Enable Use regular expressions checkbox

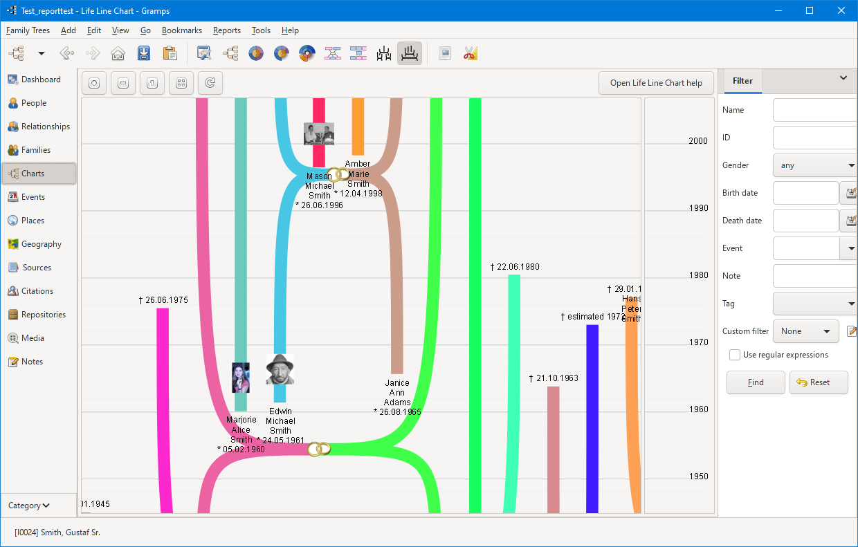pyautogui.click(x=735, y=355)
